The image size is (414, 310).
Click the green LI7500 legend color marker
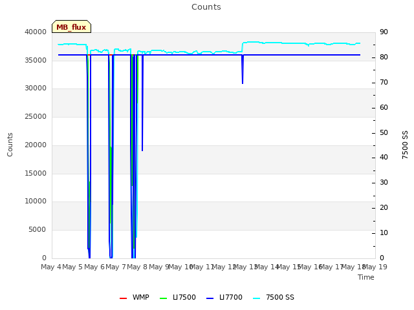click(164, 298)
